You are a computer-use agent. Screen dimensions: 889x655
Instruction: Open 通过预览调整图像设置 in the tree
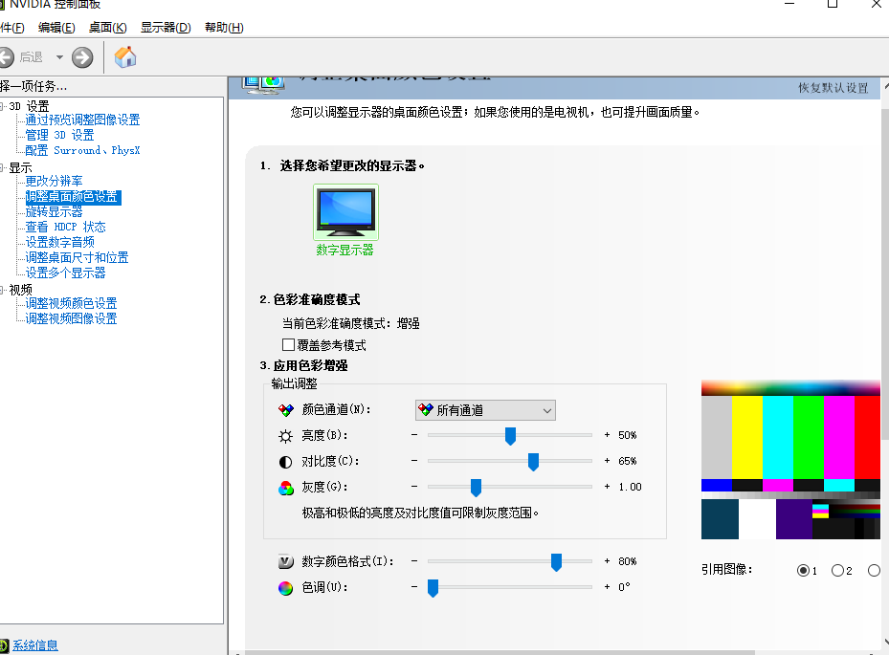pos(82,120)
